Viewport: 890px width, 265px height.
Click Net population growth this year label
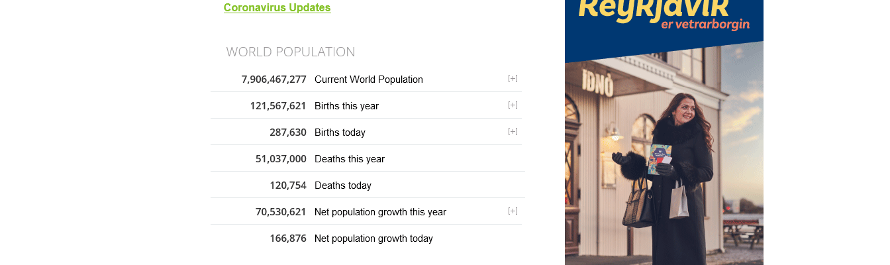click(380, 212)
